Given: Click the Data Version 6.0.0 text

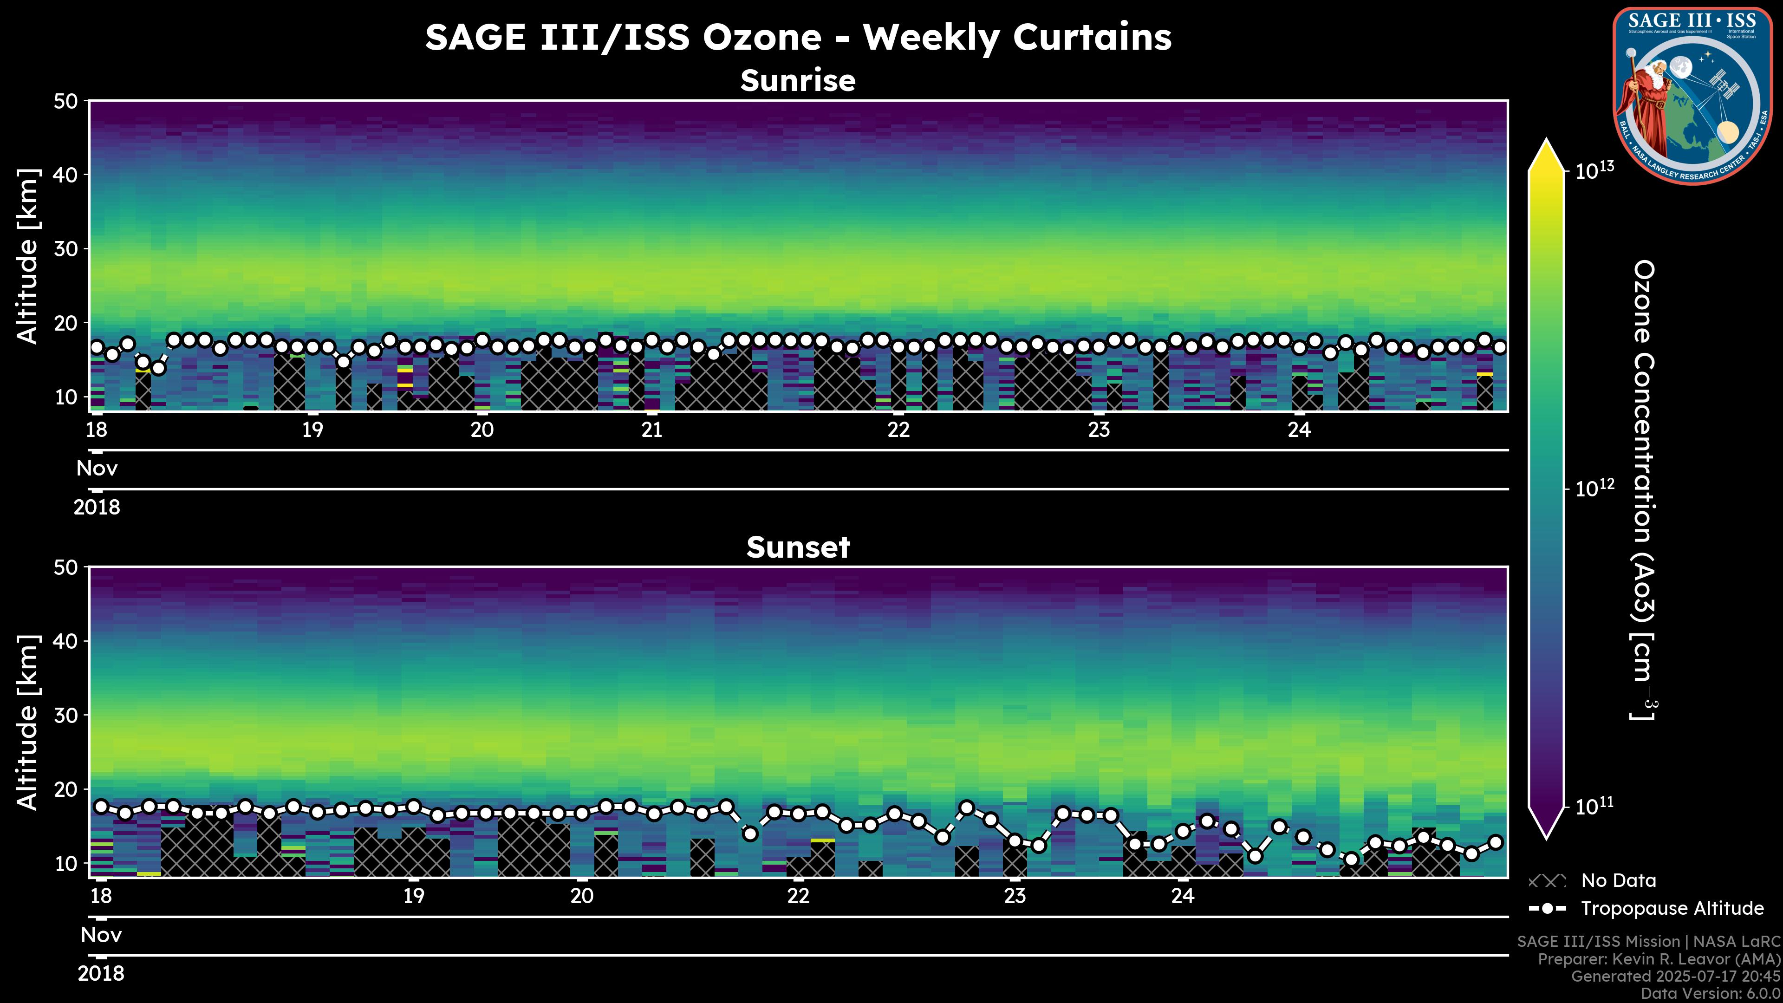Looking at the screenshot, I should 1711,994.
